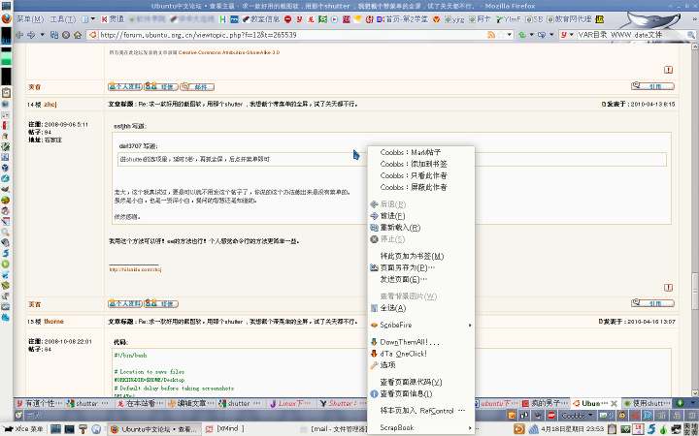This screenshot has width=699, height=436.
Task: Stop loading with the stop button
Action: tap(66, 35)
